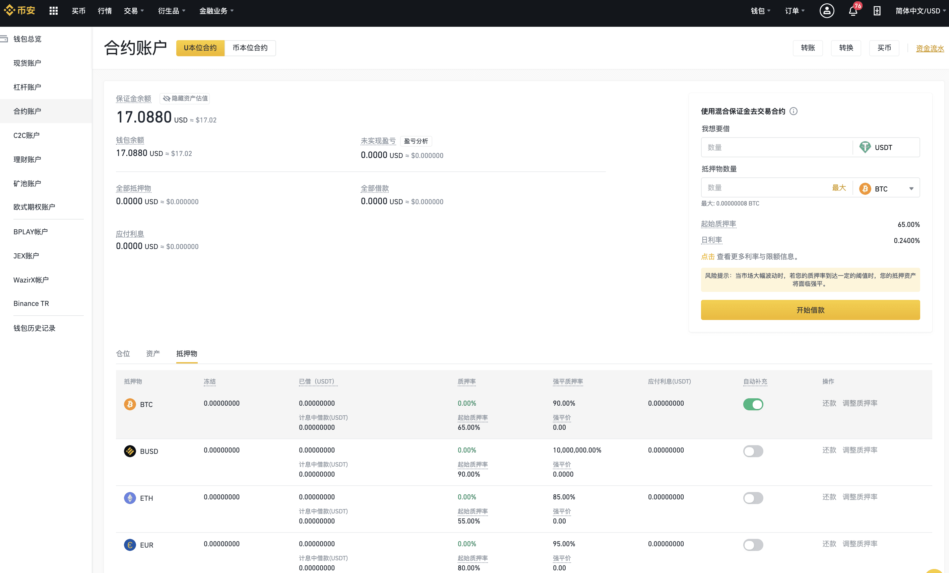
Task: Open JEX账户 in sidebar
Action: tap(26, 256)
